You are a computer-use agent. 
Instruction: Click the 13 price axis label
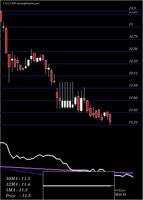click(x=131, y=24)
